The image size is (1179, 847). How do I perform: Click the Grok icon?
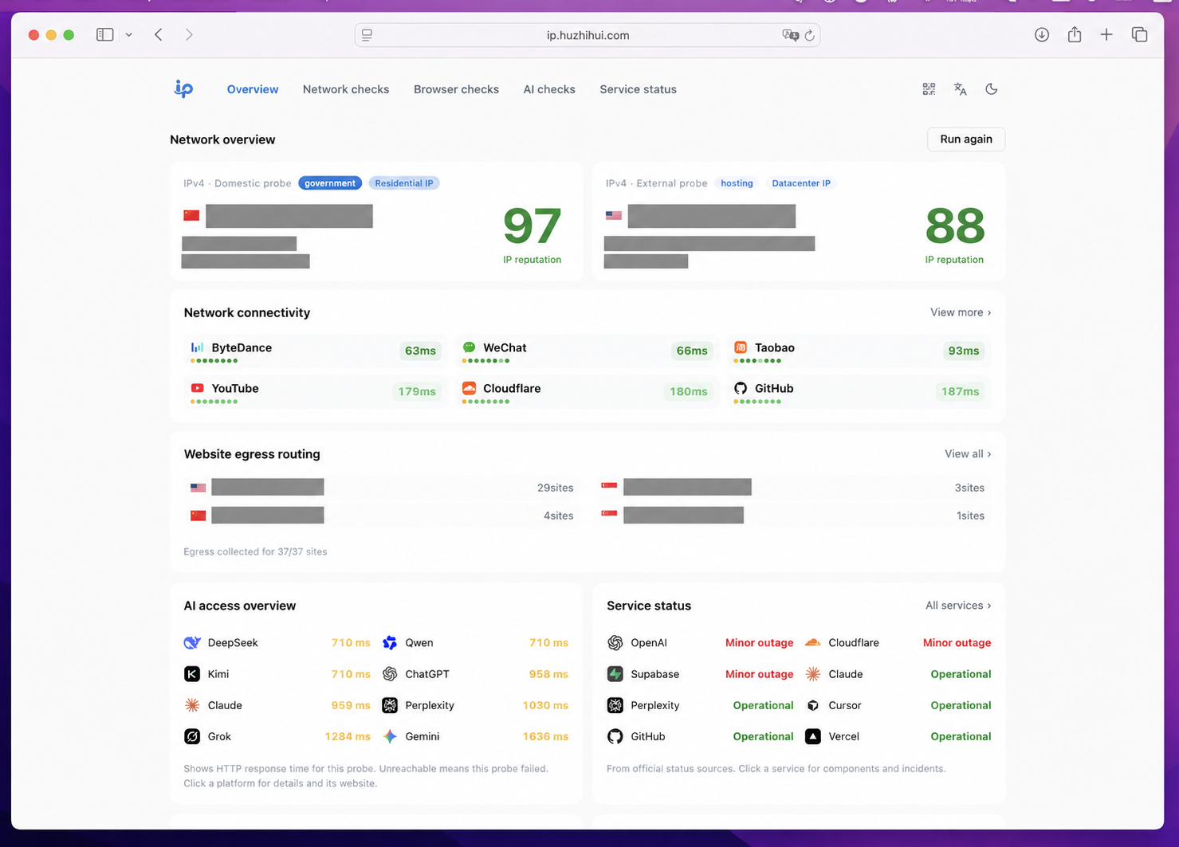(192, 736)
